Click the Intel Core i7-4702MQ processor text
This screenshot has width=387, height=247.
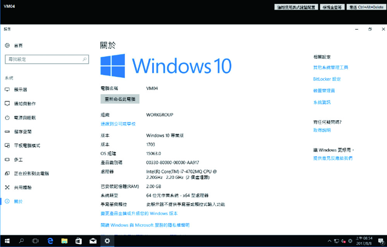(182, 174)
